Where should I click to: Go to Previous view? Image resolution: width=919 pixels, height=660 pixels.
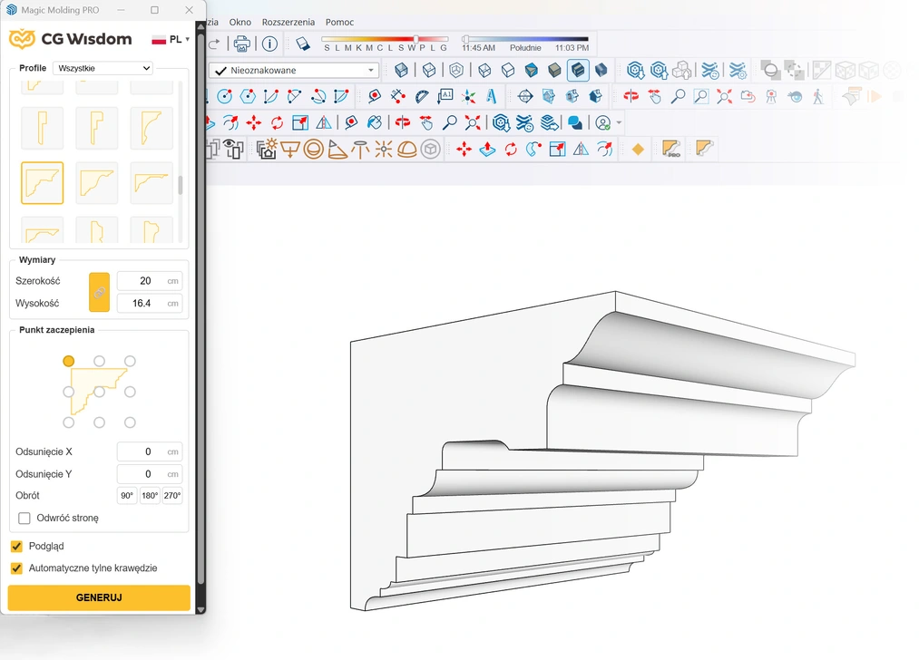pos(748,96)
